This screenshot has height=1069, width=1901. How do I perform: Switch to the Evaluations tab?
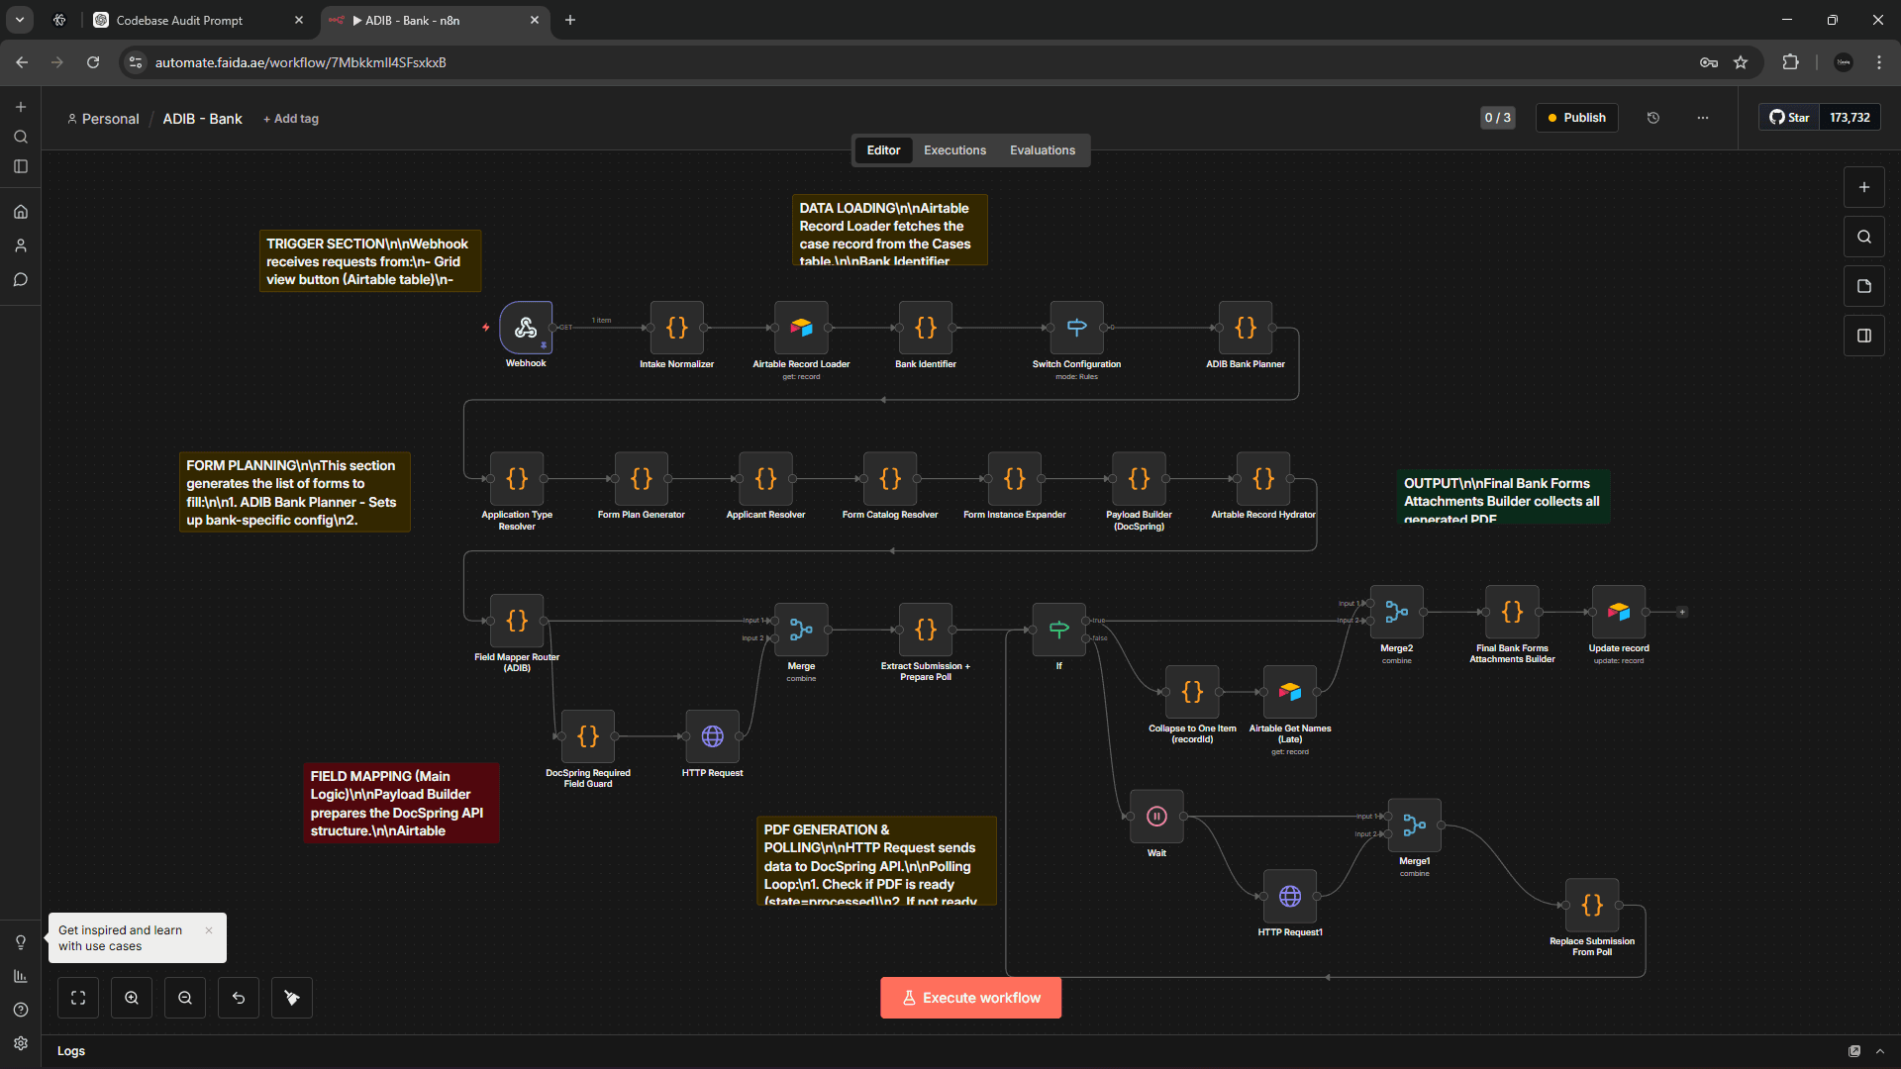tap(1043, 149)
